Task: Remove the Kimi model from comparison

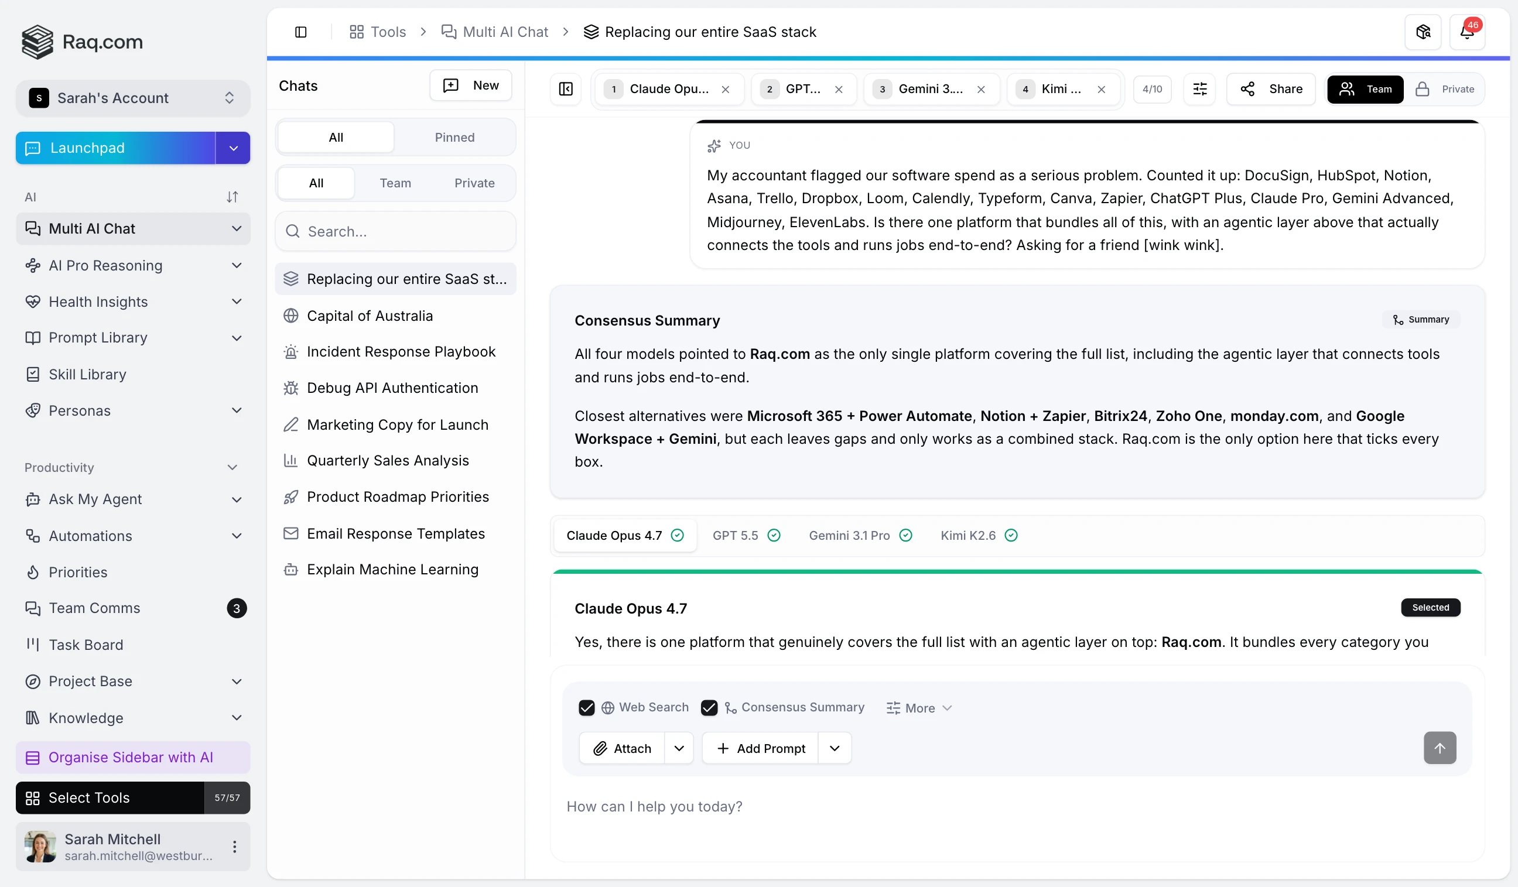Action: click(1102, 89)
